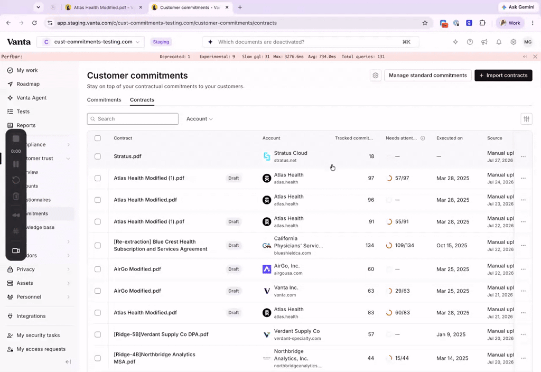Image resolution: width=541 pixels, height=372 pixels.
Task: Open the Stratus.pdf contract
Action: pos(127,156)
